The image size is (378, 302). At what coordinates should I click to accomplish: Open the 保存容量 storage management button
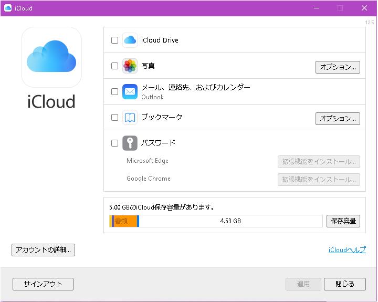tap(343, 221)
